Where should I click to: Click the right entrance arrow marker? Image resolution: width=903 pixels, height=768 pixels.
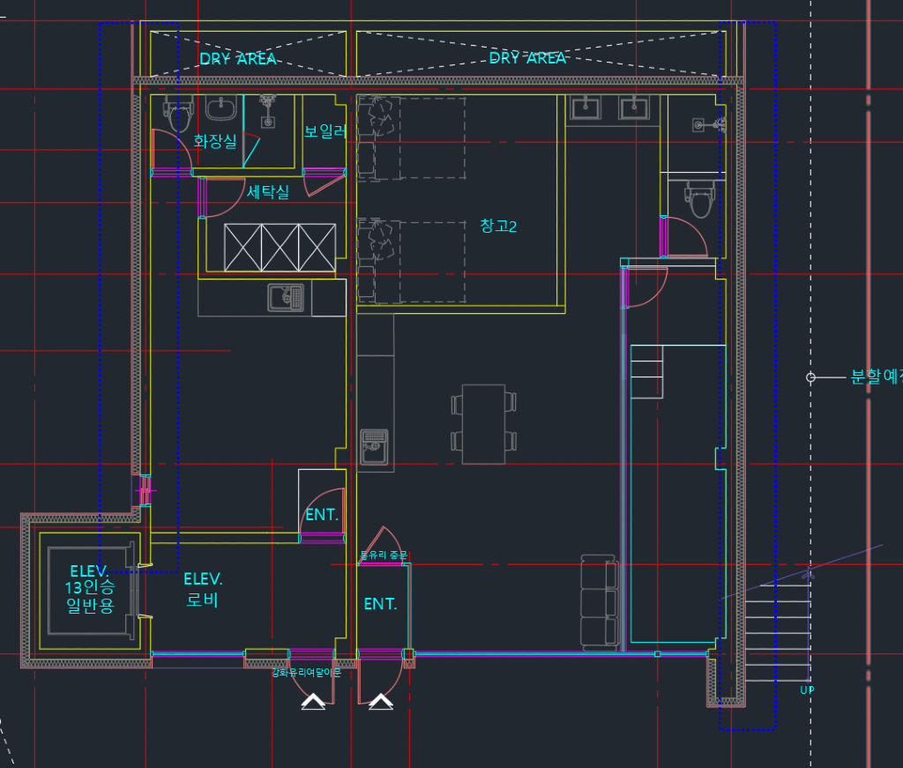(x=381, y=701)
